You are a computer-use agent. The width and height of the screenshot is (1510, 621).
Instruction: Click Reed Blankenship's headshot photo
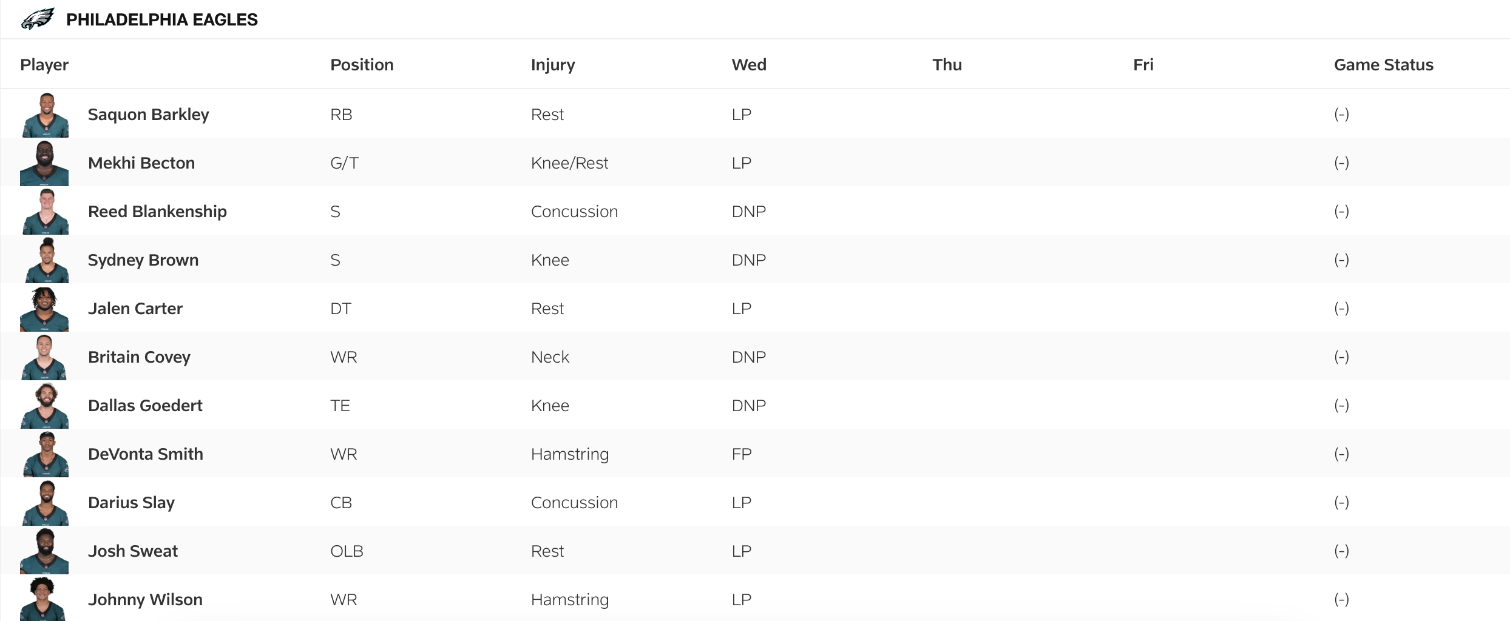[45, 212]
